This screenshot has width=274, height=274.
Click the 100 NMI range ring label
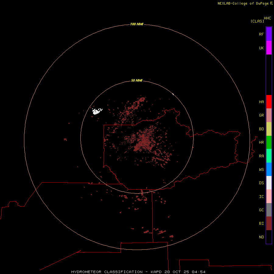[137, 24]
